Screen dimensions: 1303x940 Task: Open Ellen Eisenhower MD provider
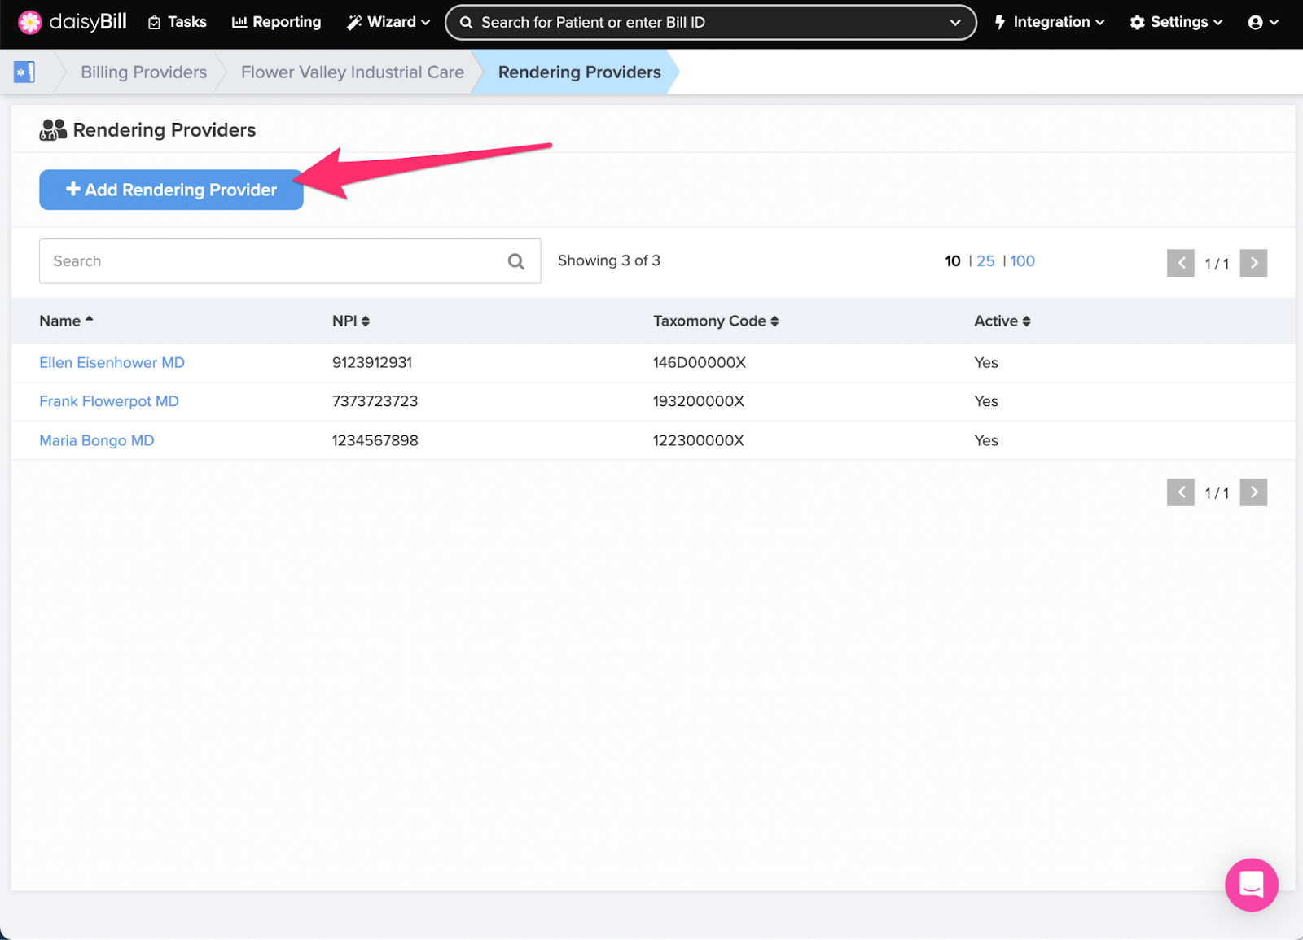(112, 363)
